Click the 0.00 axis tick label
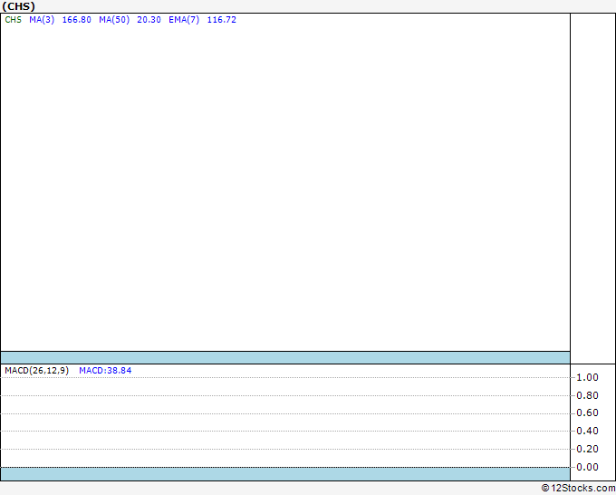The image size is (616, 495). click(x=587, y=467)
